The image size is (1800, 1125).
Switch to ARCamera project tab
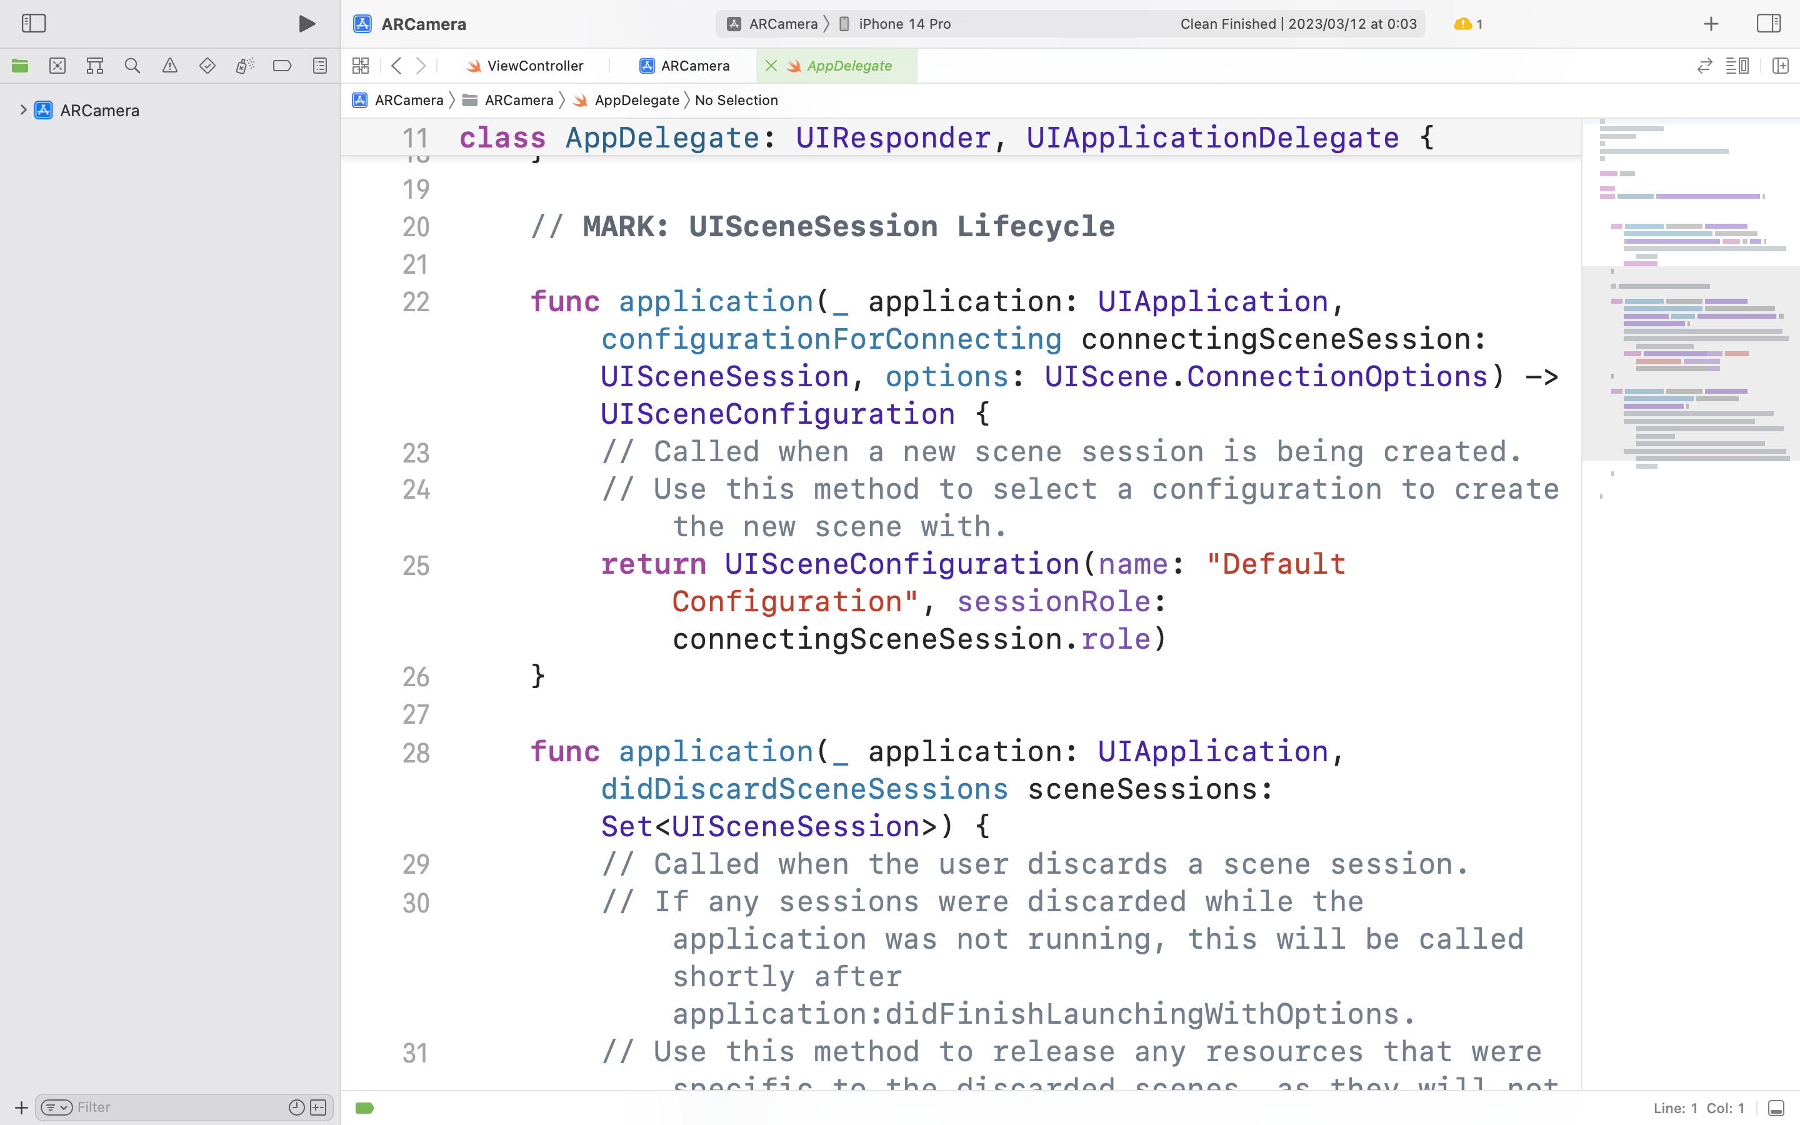[684, 66]
